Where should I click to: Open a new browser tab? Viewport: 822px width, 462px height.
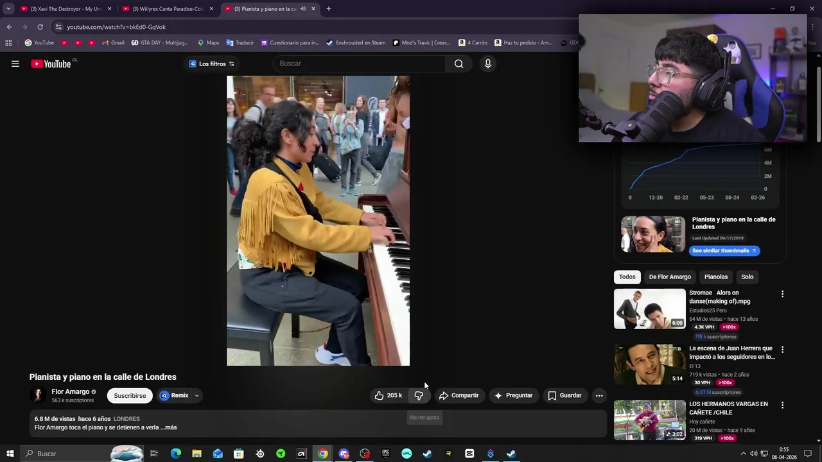[x=328, y=9]
